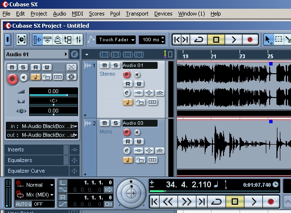Lock the track in the Inspector

[x=47, y=77]
